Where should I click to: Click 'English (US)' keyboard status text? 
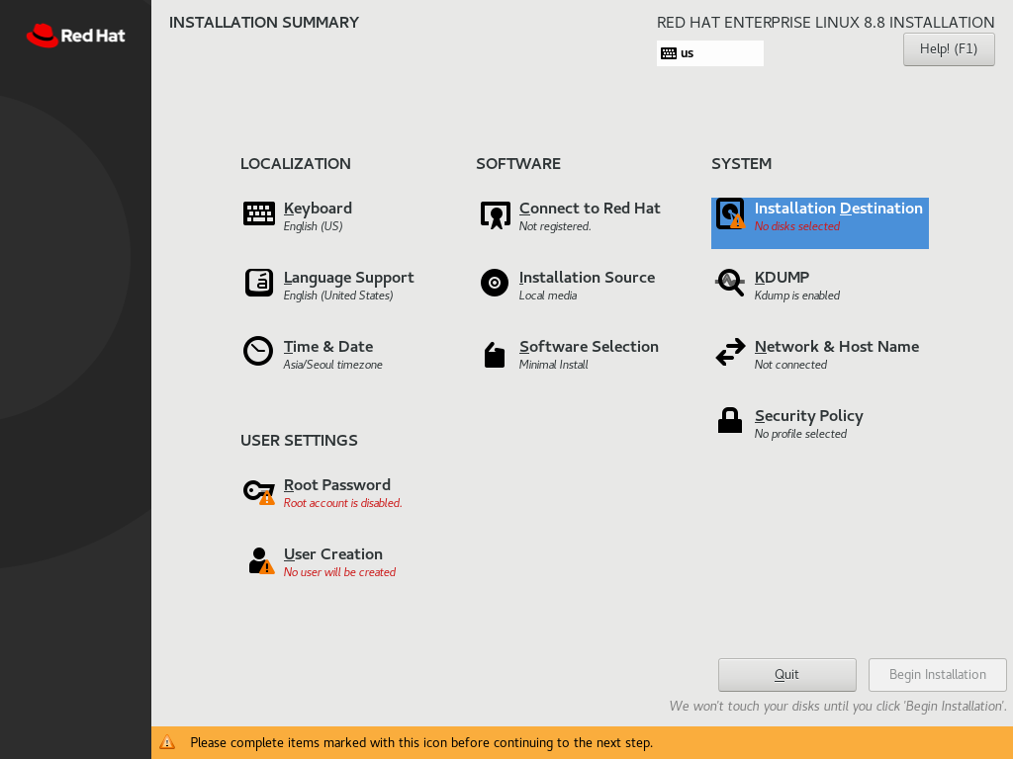pos(314,226)
